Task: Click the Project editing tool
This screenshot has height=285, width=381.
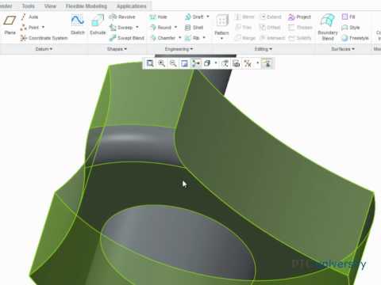Action: [299, 17]
